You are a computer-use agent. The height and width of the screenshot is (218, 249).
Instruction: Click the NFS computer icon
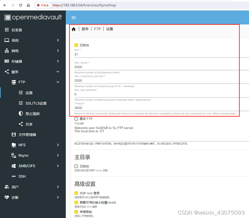pyautogui.click(x=14, y=145)
